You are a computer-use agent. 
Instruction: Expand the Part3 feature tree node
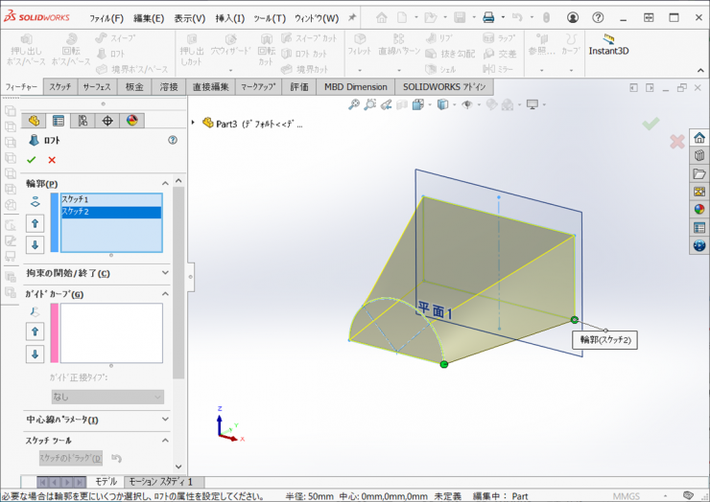click(x=194, y=123)
